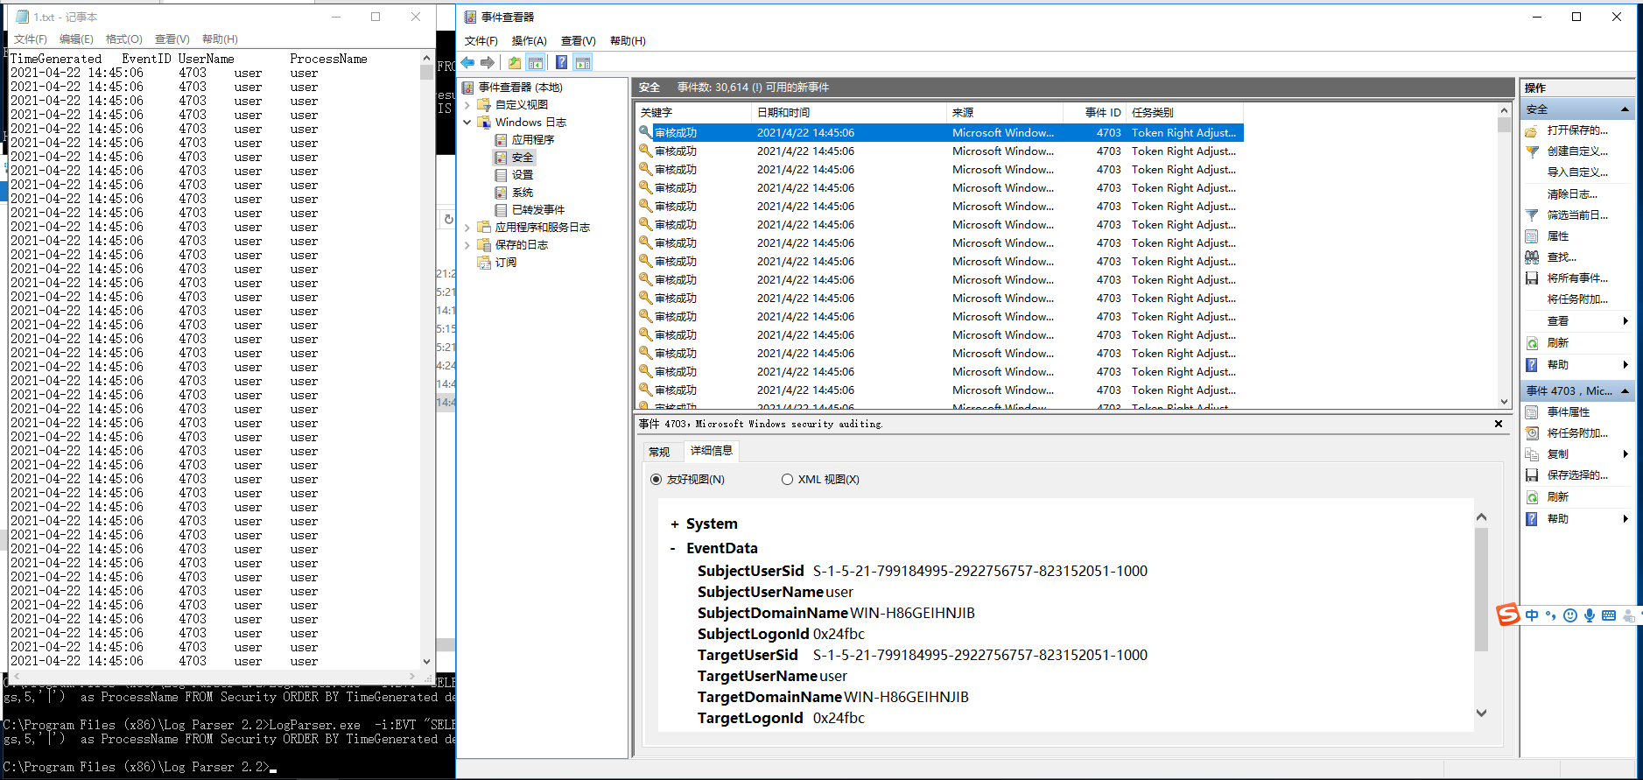The width and height of the screenshot is (1643, 780).
Task: Click the Back arrow in Event Viewer toolbar
Action: point(467,63)
